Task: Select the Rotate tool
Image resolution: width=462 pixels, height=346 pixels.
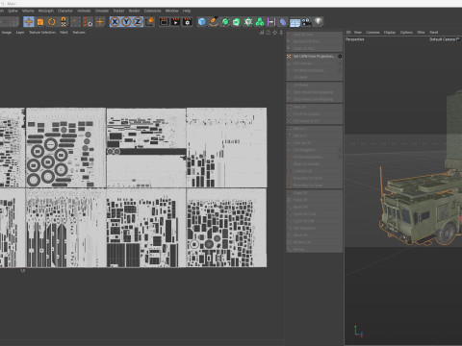Action: click(x=52, y=22)
